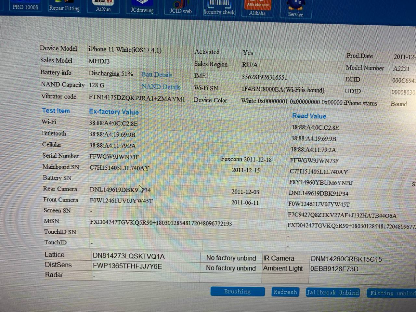Select the Ex-factory Value column header
The image size is (416, 312).
[114, 112]
